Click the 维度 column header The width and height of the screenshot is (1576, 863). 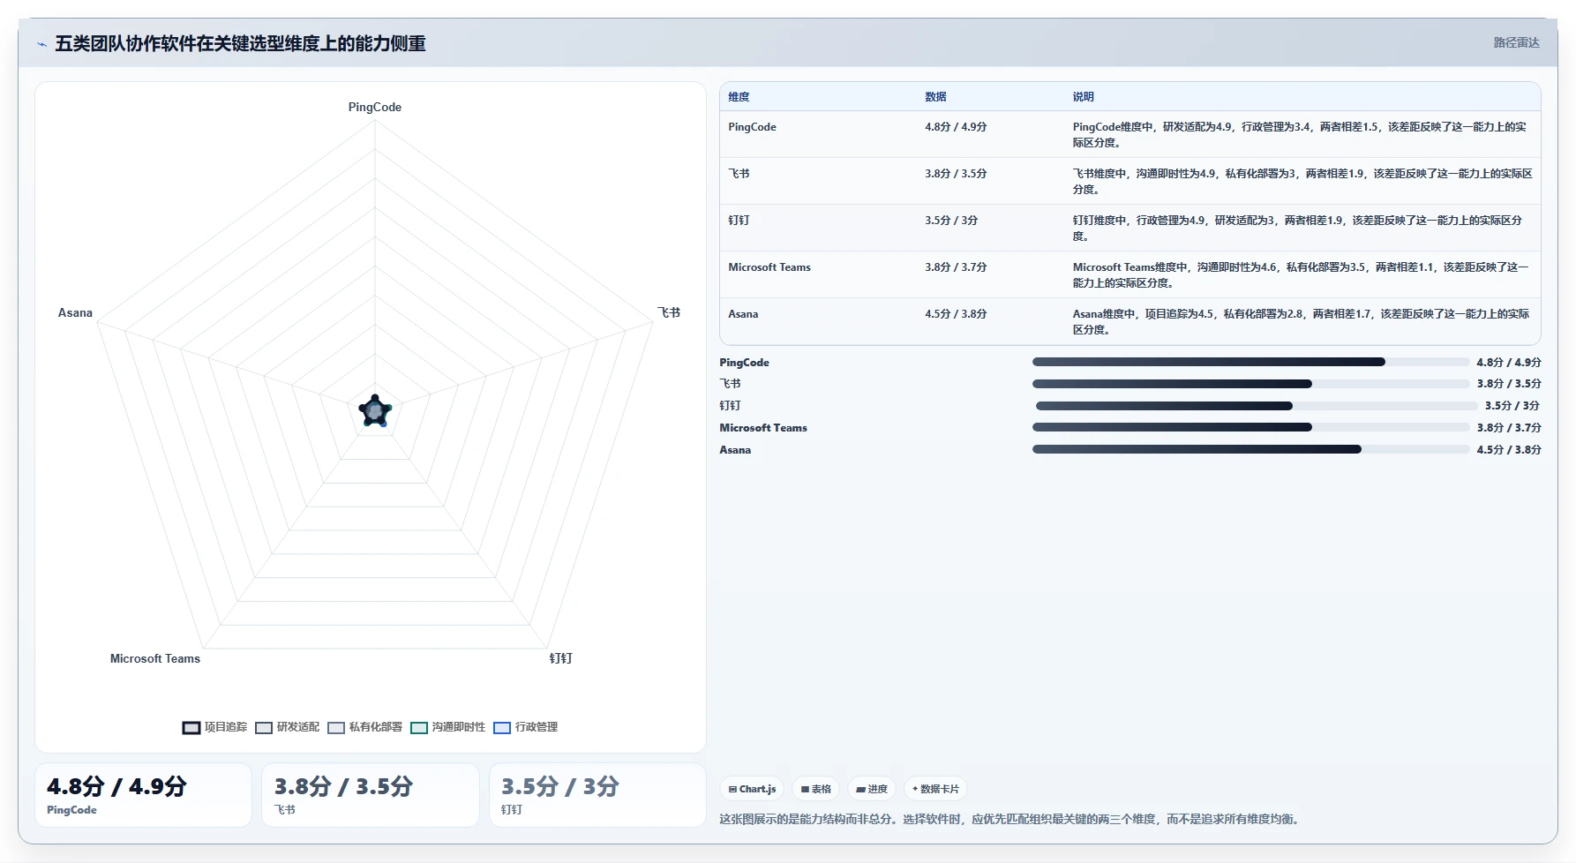[x=739, y=97]
